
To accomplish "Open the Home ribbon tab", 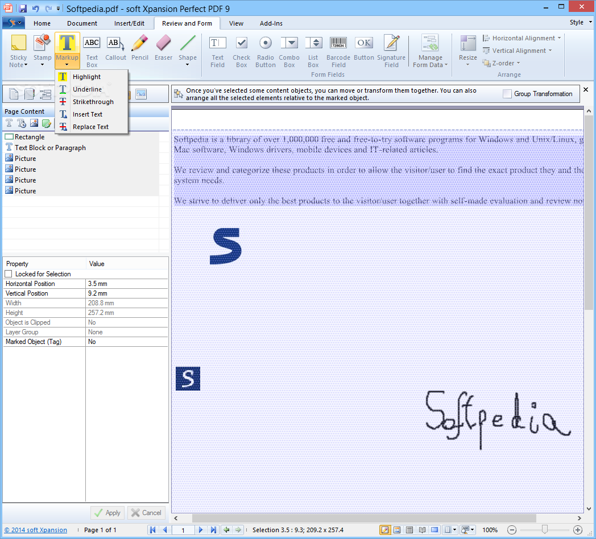I will 42,23.
